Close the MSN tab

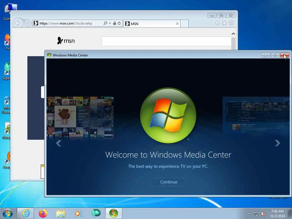(177, 24)
